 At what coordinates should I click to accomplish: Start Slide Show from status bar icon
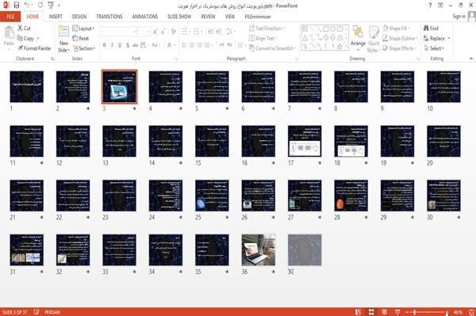397,312
